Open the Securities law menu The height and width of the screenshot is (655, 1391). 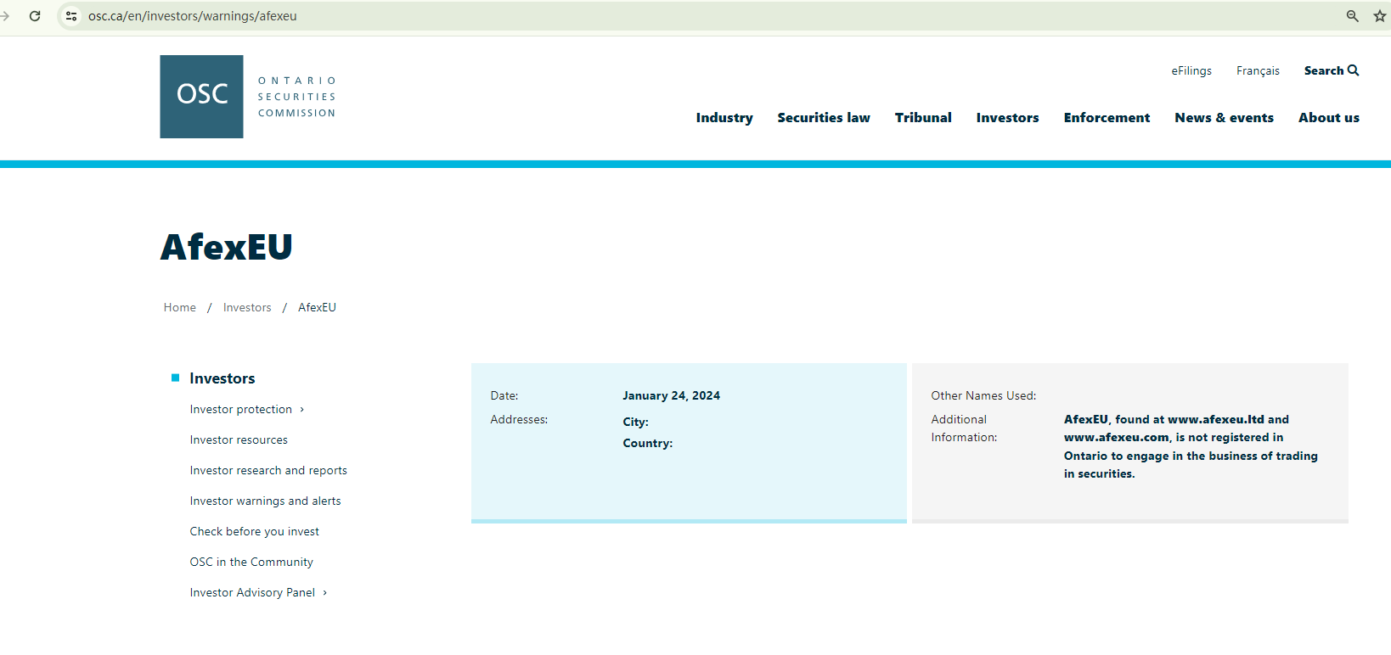(x=823, y=118)
